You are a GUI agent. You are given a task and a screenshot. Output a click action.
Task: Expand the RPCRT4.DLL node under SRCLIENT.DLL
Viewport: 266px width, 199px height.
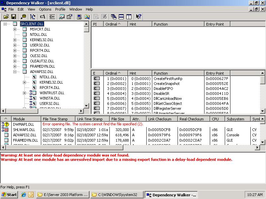15,50
